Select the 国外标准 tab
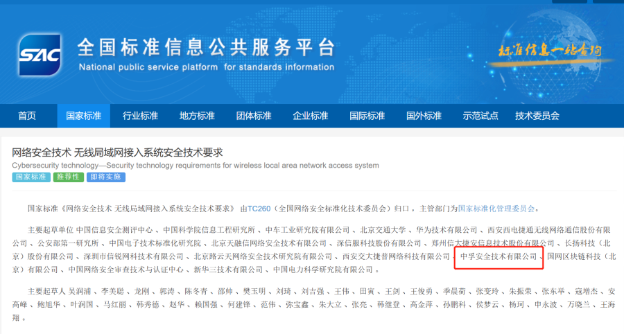This screenshot has height=334, width=624. 424,116
